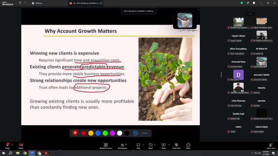Image resolution: width=278 pixels, height=156 pixels.
Task: Click the Zoom Workplace logo
Action: (8, 3)
